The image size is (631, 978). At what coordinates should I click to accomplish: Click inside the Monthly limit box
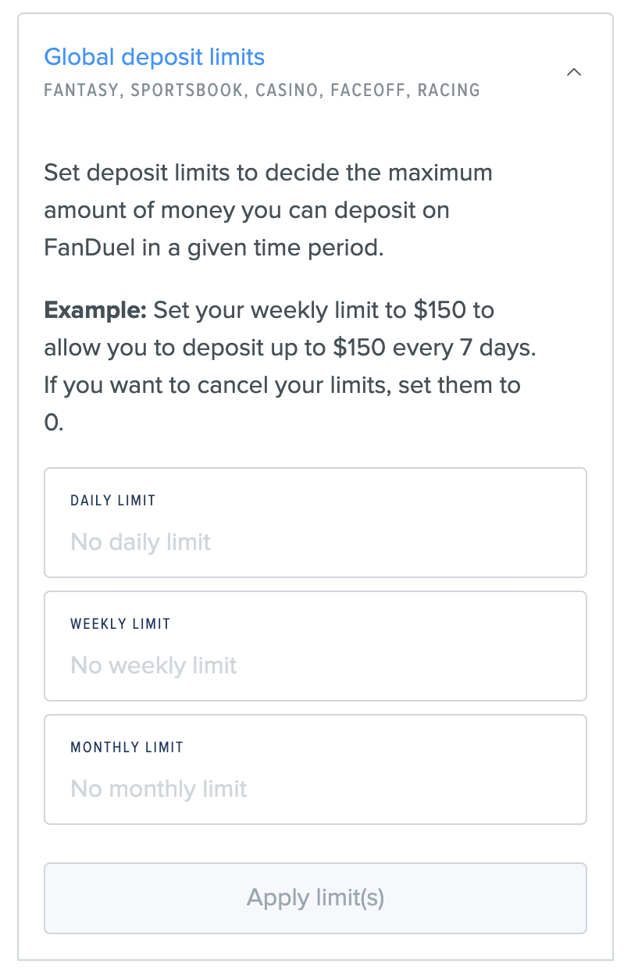315,769
